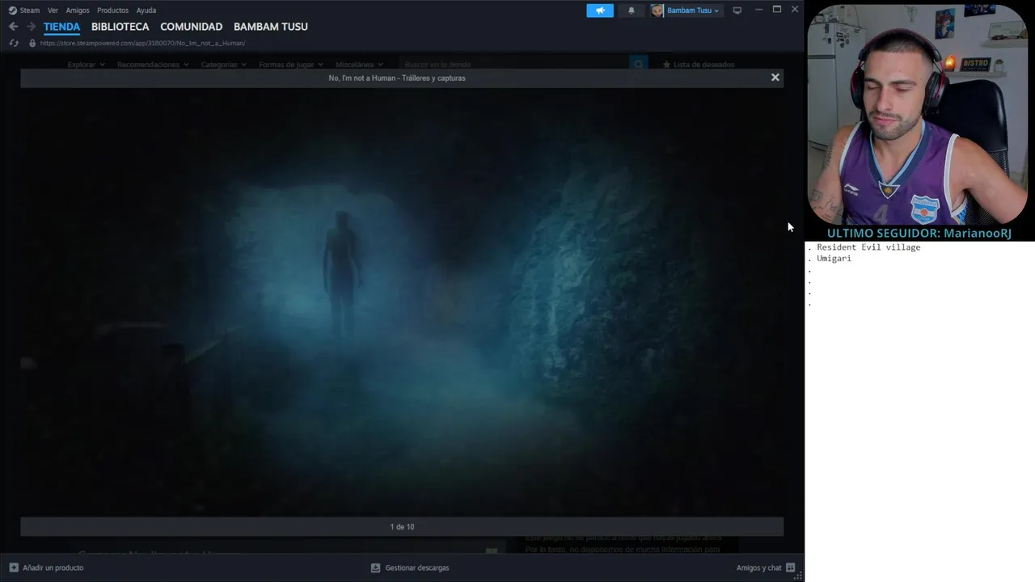Screen dimensions: 1035x582
Task: Open the Ver menu
Action: pyautogui.click(x=53, y=11)
